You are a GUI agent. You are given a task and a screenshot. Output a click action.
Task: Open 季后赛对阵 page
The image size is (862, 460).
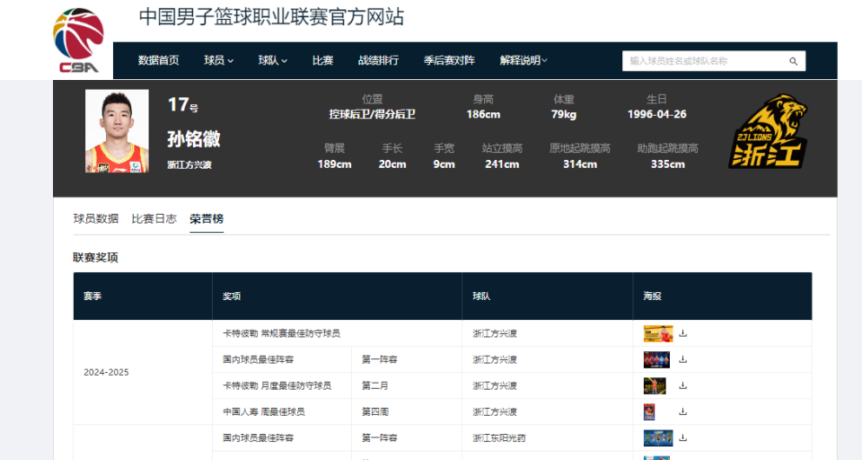point(449,60)
